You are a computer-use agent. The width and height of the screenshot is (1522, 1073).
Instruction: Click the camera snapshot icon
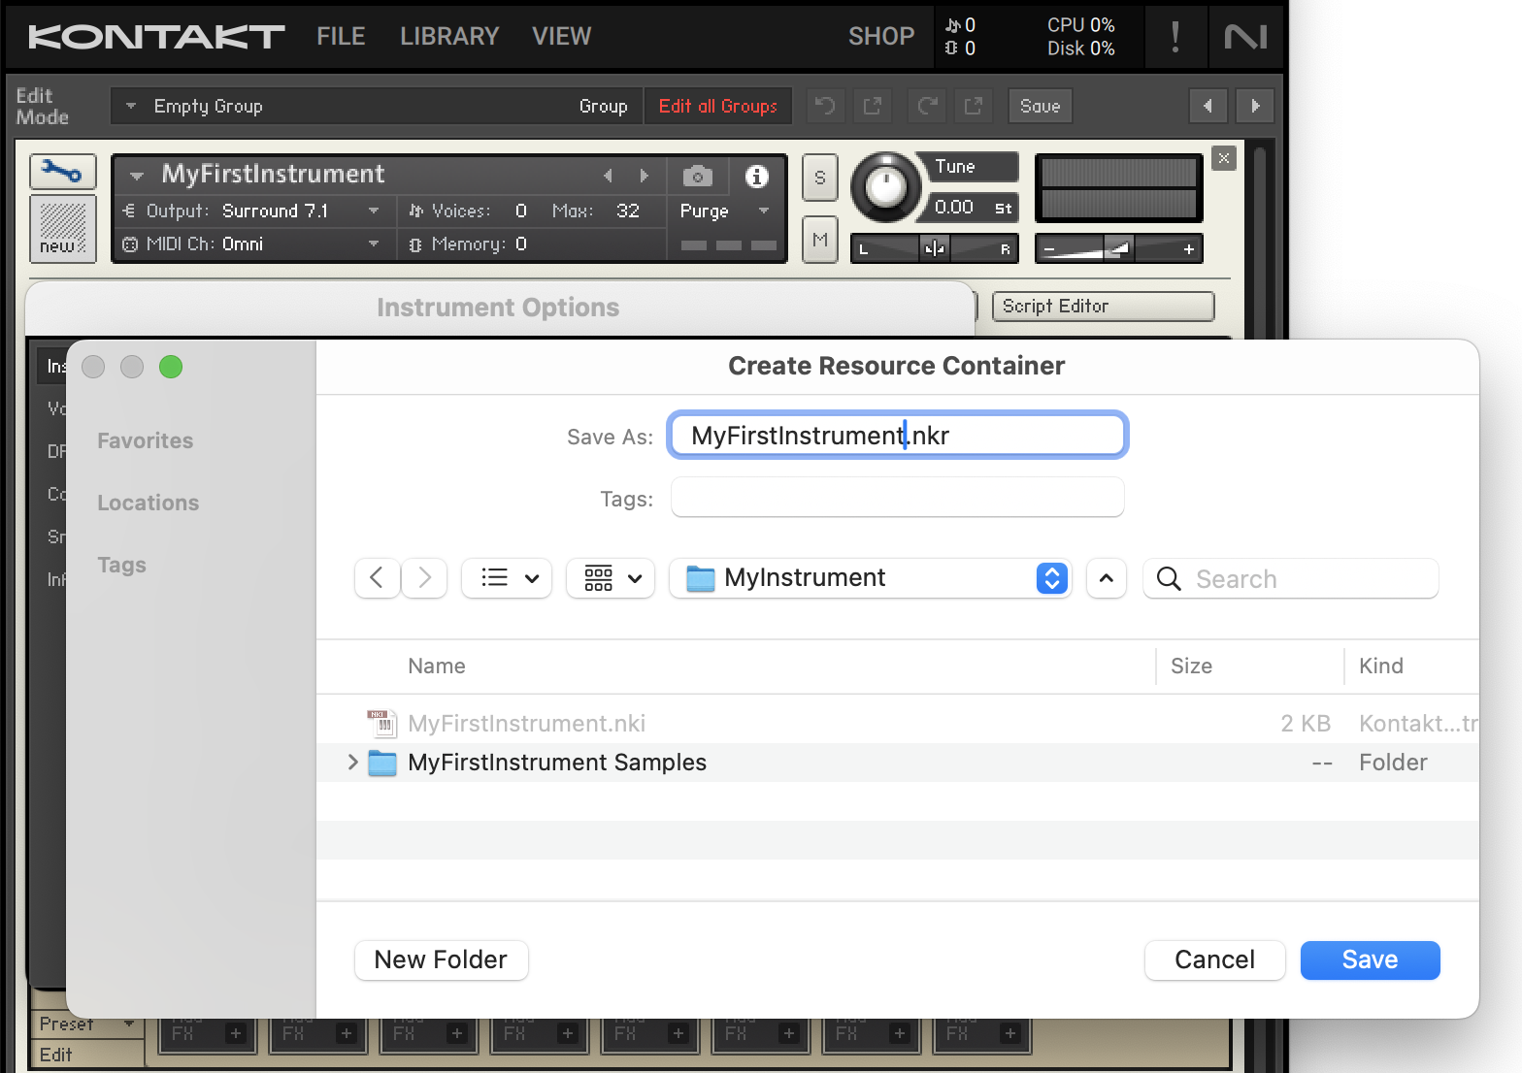[698, 177]
